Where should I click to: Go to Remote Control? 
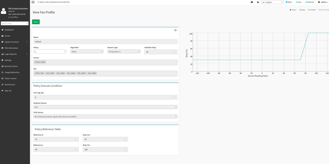(x=11, y=66)
